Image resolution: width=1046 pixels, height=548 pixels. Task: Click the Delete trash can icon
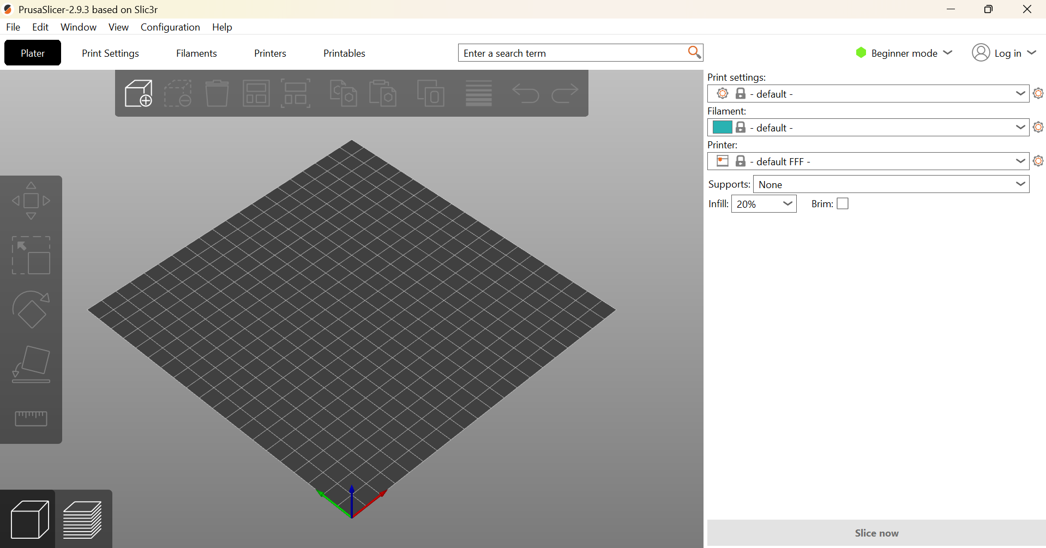[x=217, y=93]
